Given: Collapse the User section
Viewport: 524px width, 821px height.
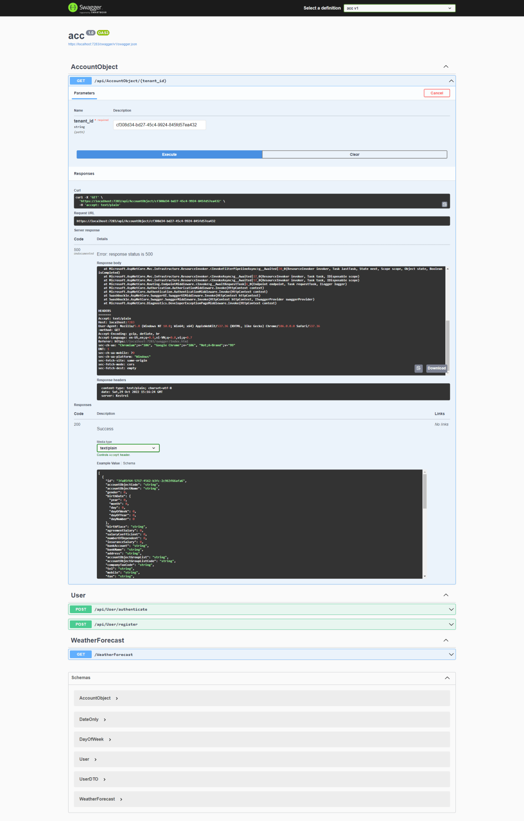Looking at the screenshot, I should click(x=446, y=595).
